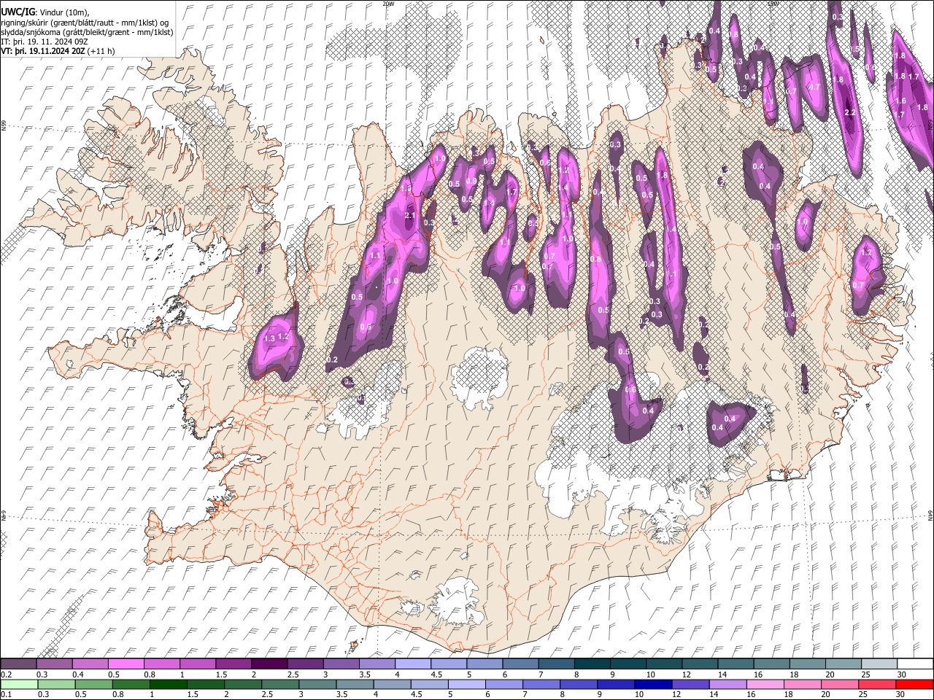Click the '2.2' snowfall value on the map
The image size is (934, 700).
coord(849,113)
